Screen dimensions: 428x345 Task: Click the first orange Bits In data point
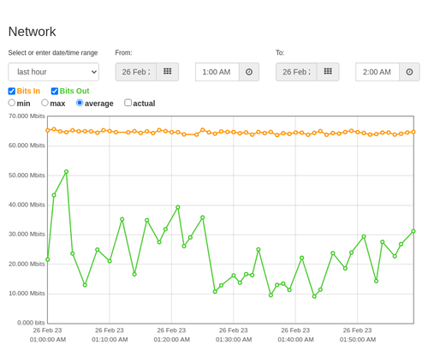48,130
